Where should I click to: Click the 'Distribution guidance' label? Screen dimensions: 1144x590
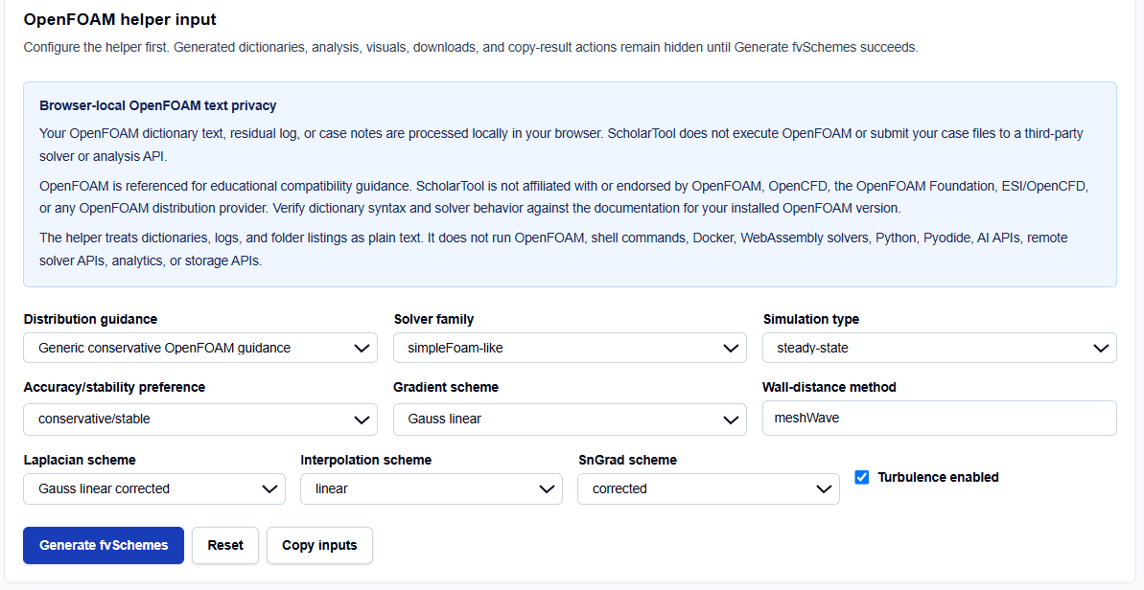click(90, 319)
